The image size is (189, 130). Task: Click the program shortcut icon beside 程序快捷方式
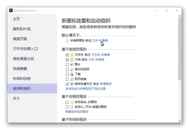pos(72,84)
